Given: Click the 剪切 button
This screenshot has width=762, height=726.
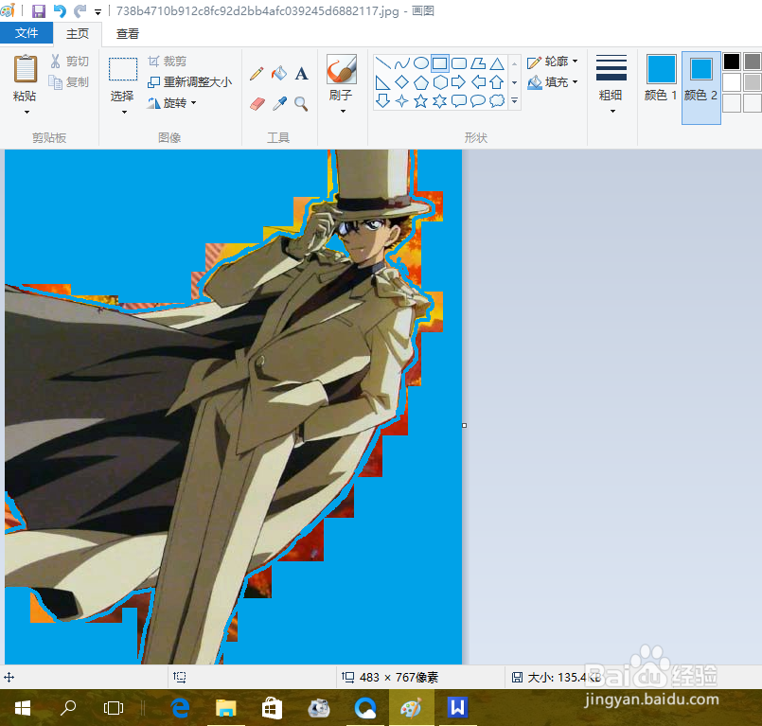Looking at the screenshot, I should pos(69,62).
